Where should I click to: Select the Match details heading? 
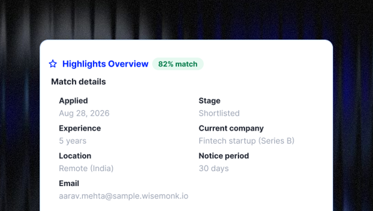78,82
